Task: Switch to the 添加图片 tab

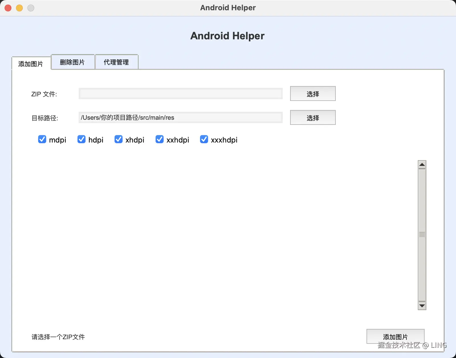Action: click(31, 64)
